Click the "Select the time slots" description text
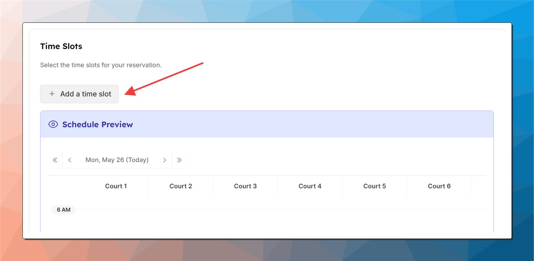Screen dimensions: 534x261 (101, 65)
